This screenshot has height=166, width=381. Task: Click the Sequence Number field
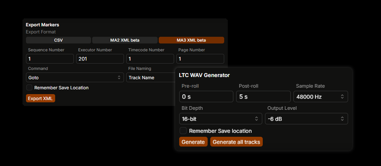coord(50,59)
